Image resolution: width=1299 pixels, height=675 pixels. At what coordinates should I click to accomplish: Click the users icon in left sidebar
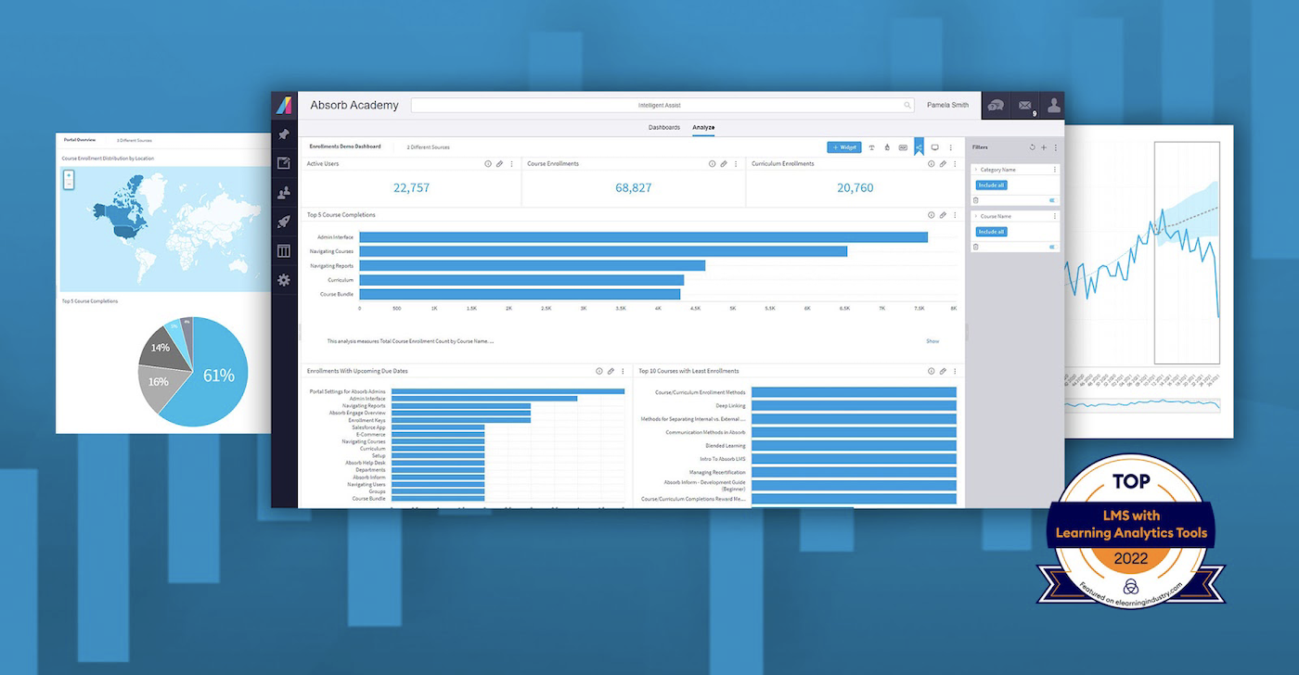[x=284, y=192]
